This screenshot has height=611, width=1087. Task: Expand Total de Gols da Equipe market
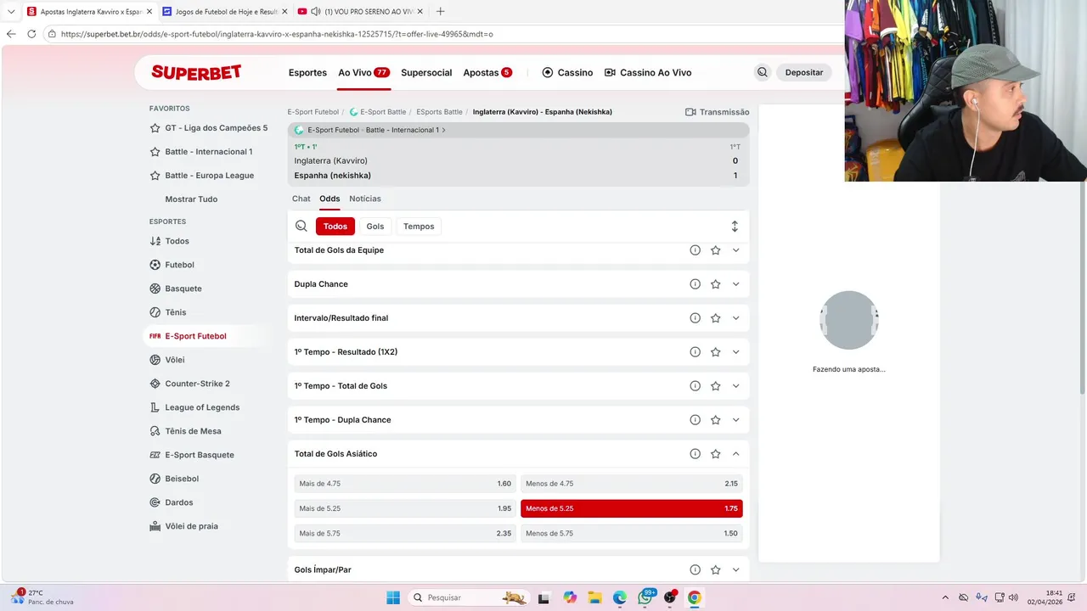click(736, 250)
